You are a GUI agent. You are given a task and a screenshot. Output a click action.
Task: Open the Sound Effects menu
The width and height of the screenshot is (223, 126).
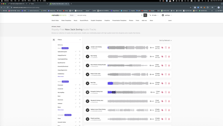[84, 21]
